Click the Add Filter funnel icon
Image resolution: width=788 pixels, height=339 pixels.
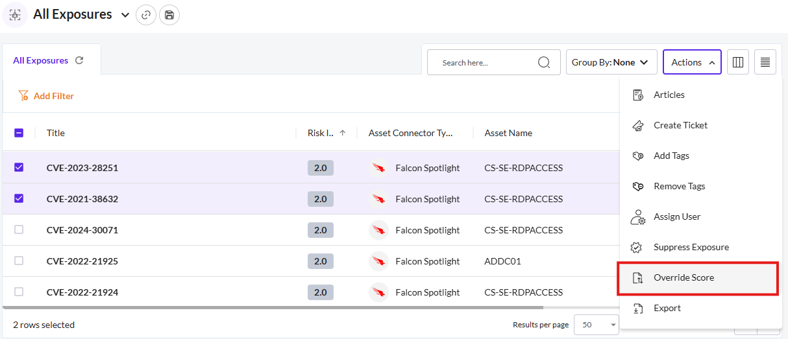tap(23, 95)
